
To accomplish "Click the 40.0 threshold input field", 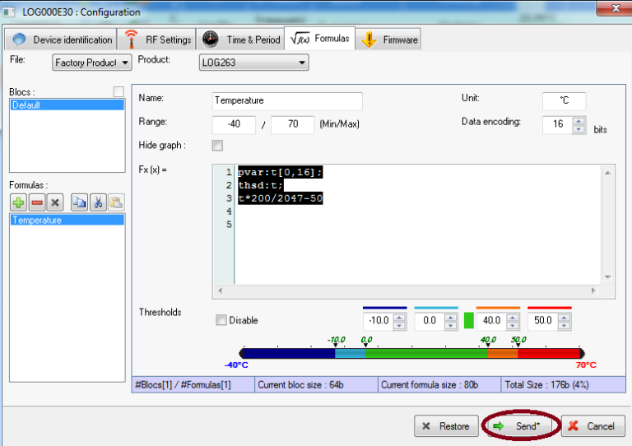I will (491, 321).
